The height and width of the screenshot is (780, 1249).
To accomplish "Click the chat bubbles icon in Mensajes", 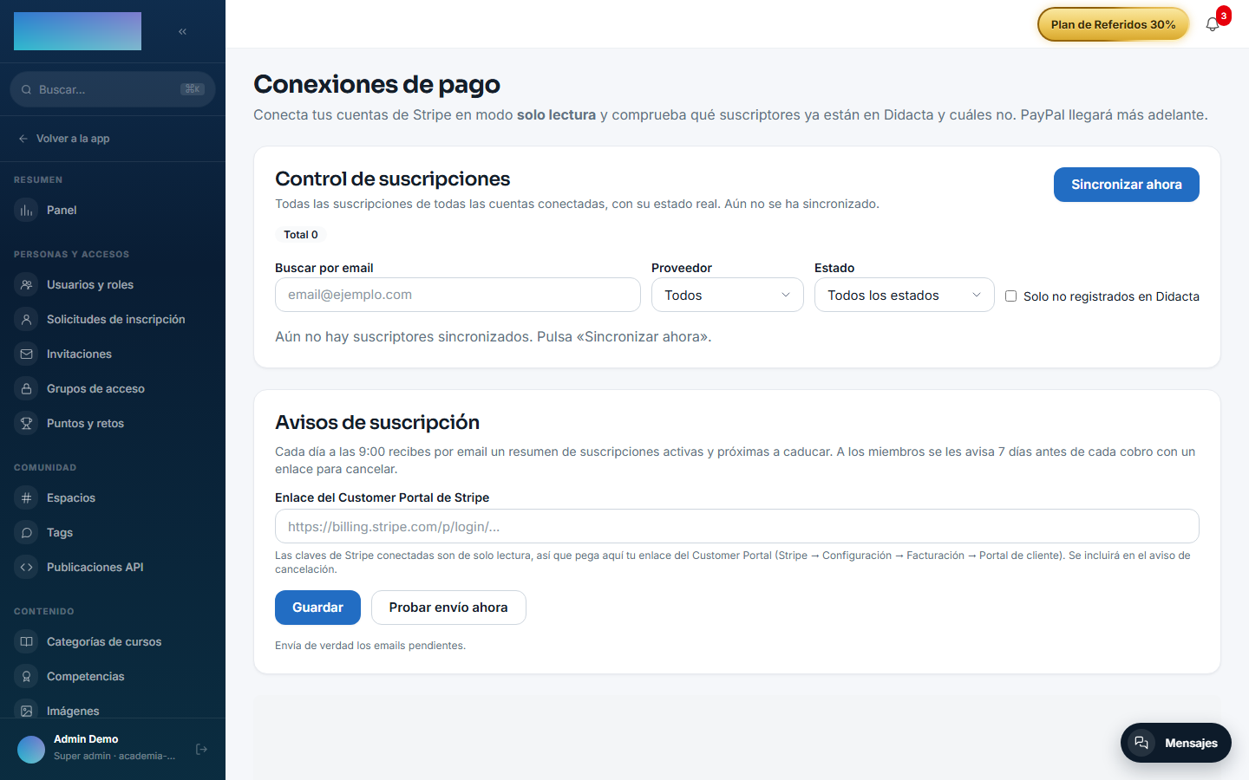I will coord(1141,743).
